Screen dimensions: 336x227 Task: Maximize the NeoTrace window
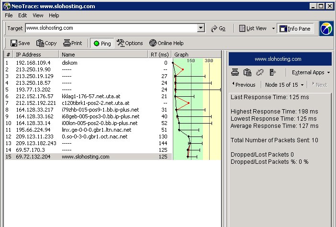pyautogui.click(x=321, y=6)
